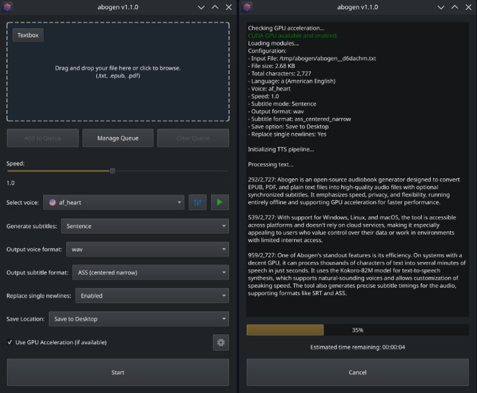Roll up left abogen window with up chevron

(215, 7)
